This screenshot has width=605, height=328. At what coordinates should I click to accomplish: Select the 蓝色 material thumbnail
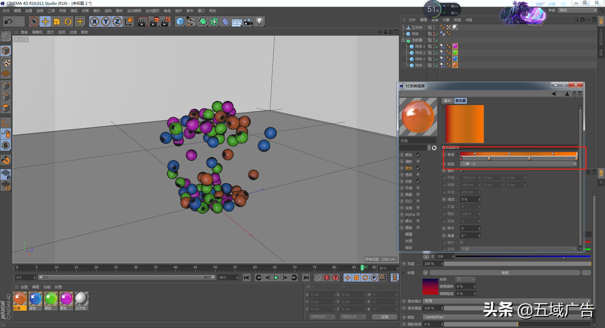tap(35, 299)
